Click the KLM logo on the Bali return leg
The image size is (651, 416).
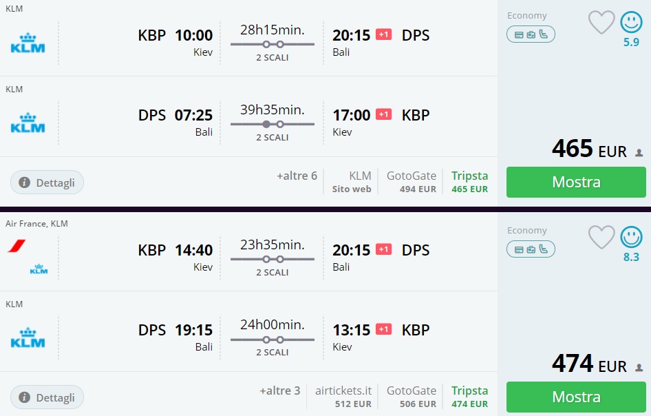tap(28, 123)
